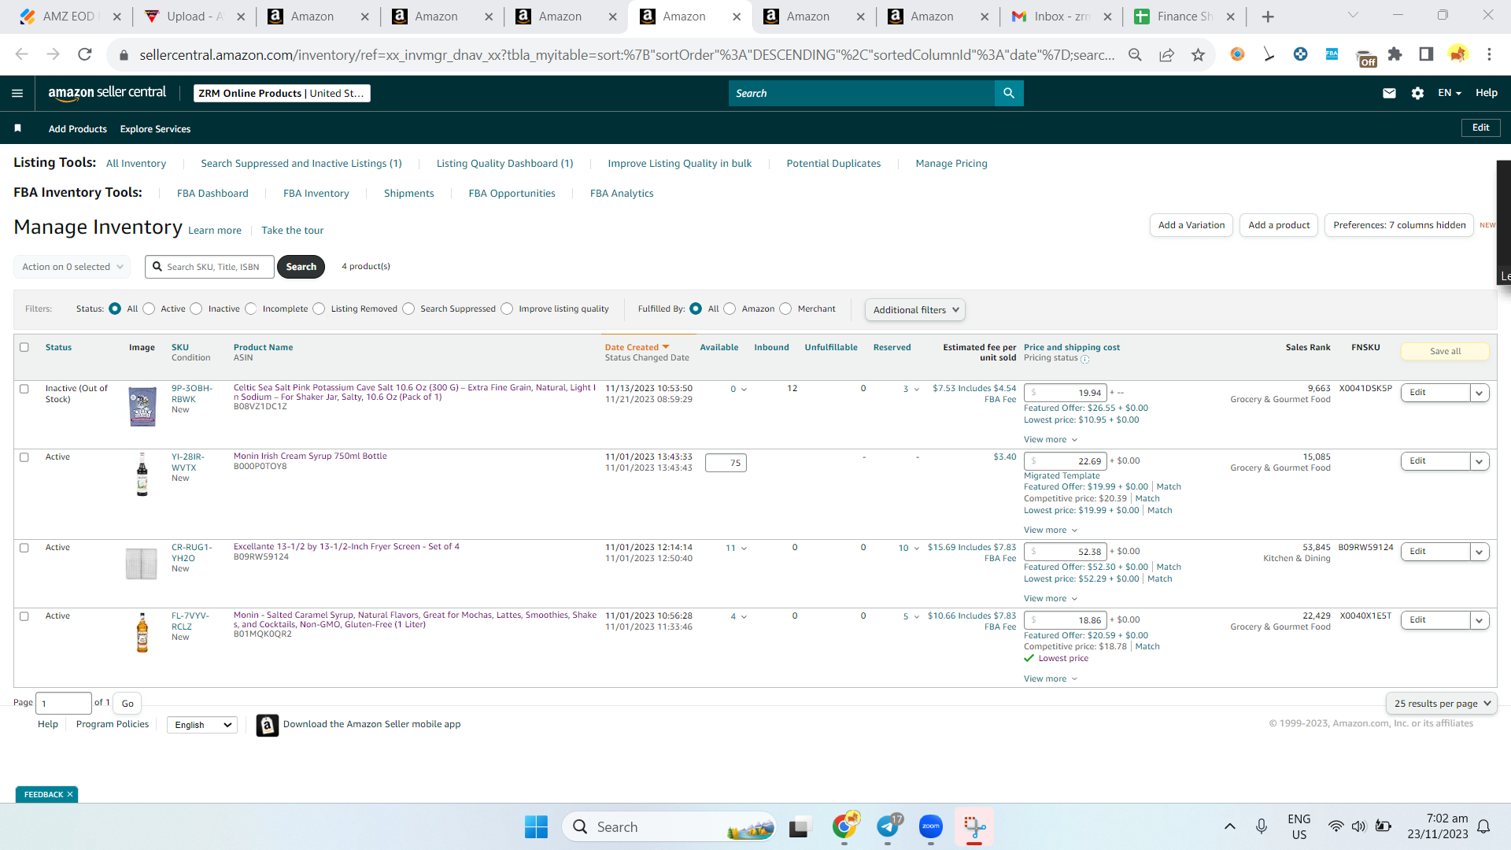Switch to the Inbox Gmail browser tab

coord(1060,17)
